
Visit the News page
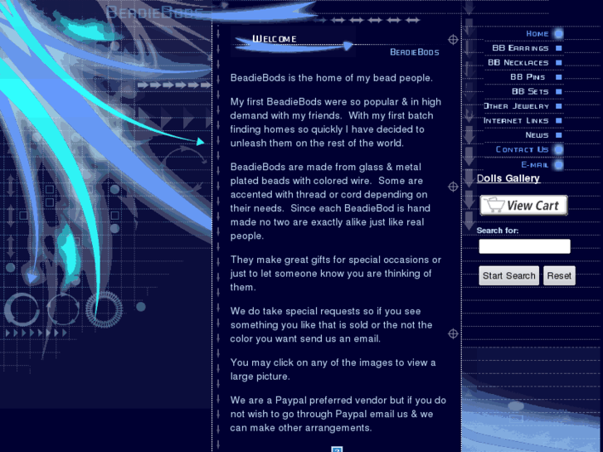[537, 135]
